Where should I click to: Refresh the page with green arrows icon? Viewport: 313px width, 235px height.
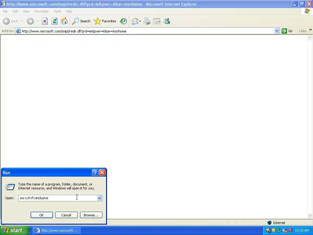coord(54,21)
